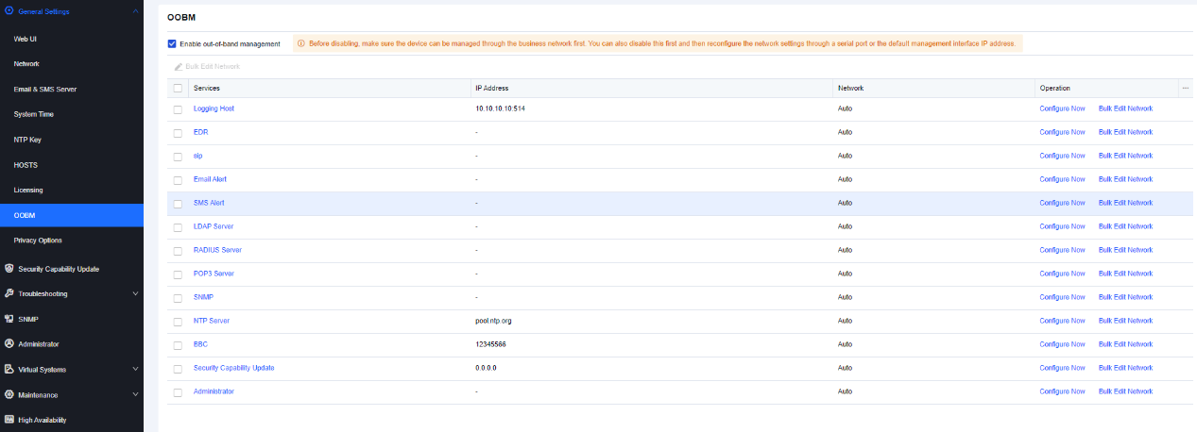Screen dimensions: 1197x432
Task: Open the three-dots column options icon
Action: tap(1185, 88)
